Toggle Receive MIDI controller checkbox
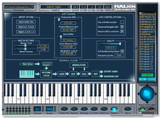Screen dimensions: 160x118 [x=122, y=31]
